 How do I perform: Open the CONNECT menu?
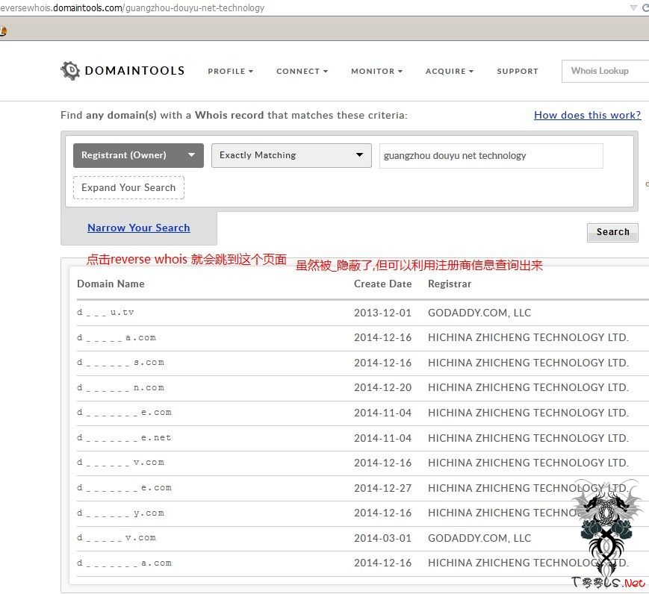pyautogui.click(x=302, y=71)
